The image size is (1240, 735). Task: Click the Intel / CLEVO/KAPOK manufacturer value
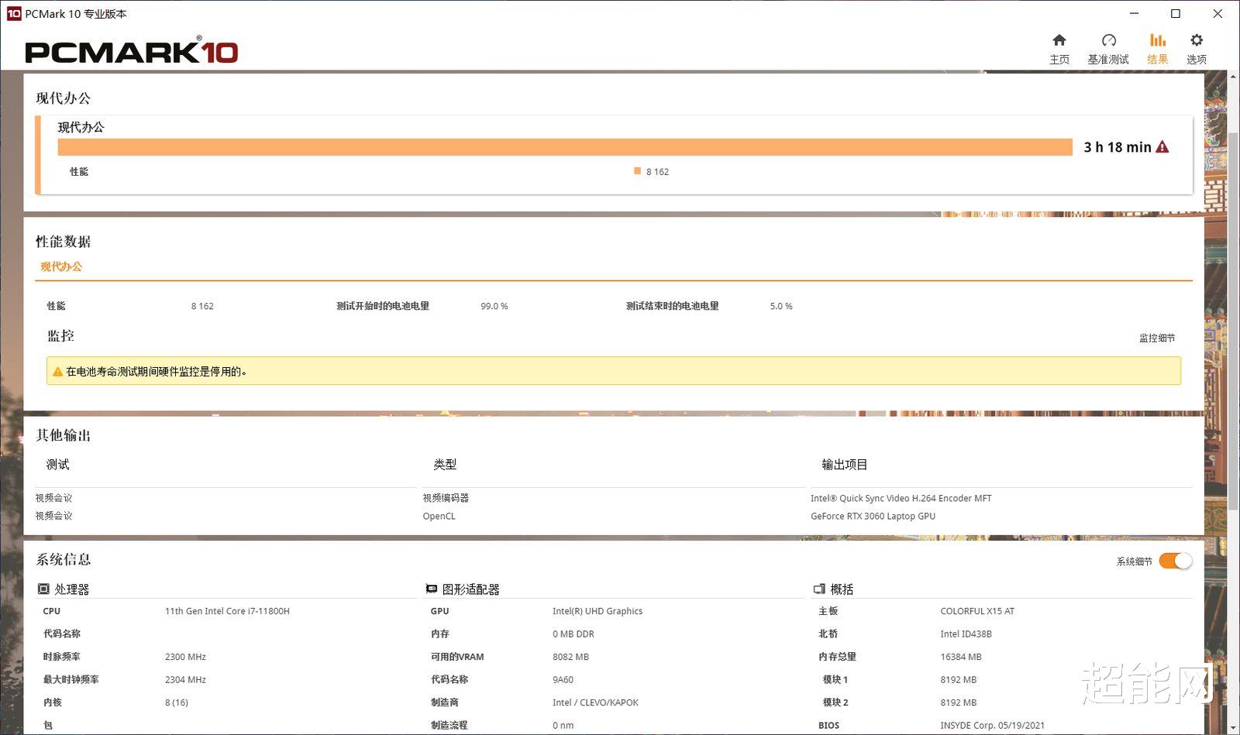pyautogui.click(x=595, y=702)
